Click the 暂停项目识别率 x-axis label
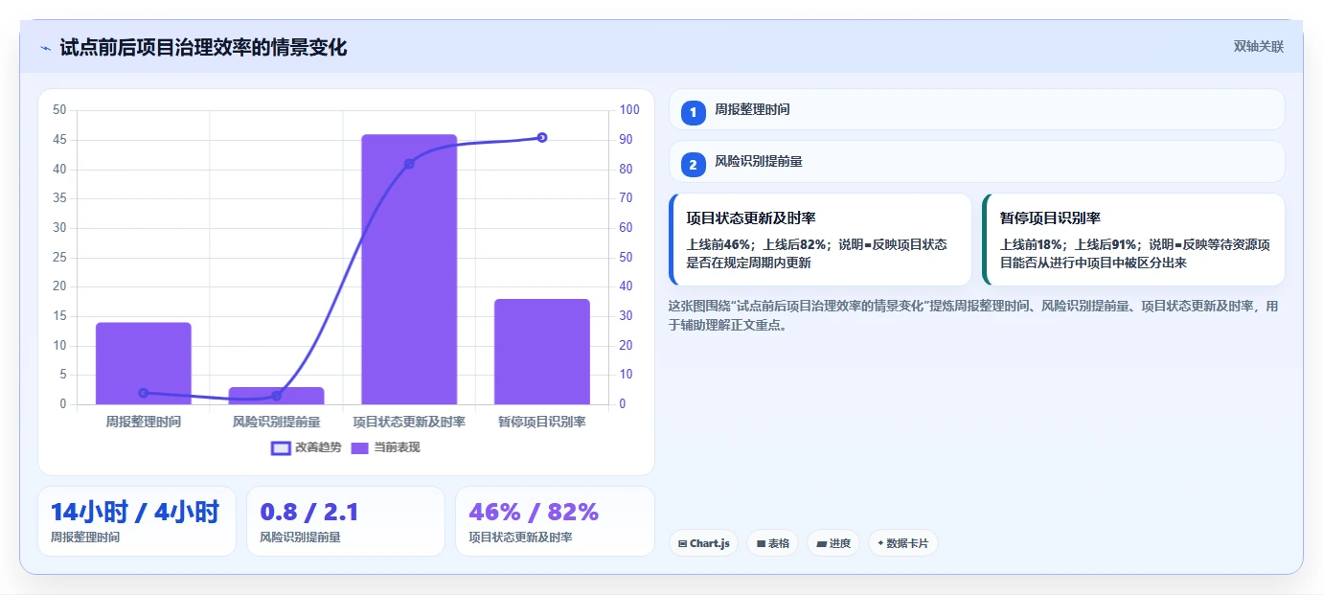Image resolution: width=1323 pixels, height=595 pixels. click(542, 422)
